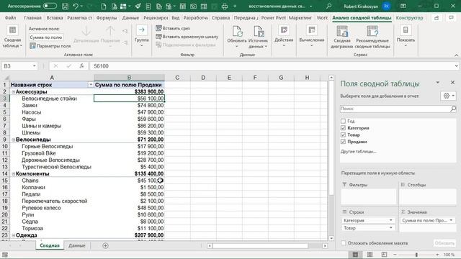Open the Конструктор ribbon tab
Screen dimensions: 461x259
[x=409, y=18]
